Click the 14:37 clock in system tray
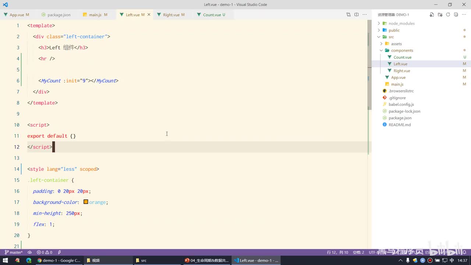The height and width of the screenshot is (265, 471). tap(462, 260)
